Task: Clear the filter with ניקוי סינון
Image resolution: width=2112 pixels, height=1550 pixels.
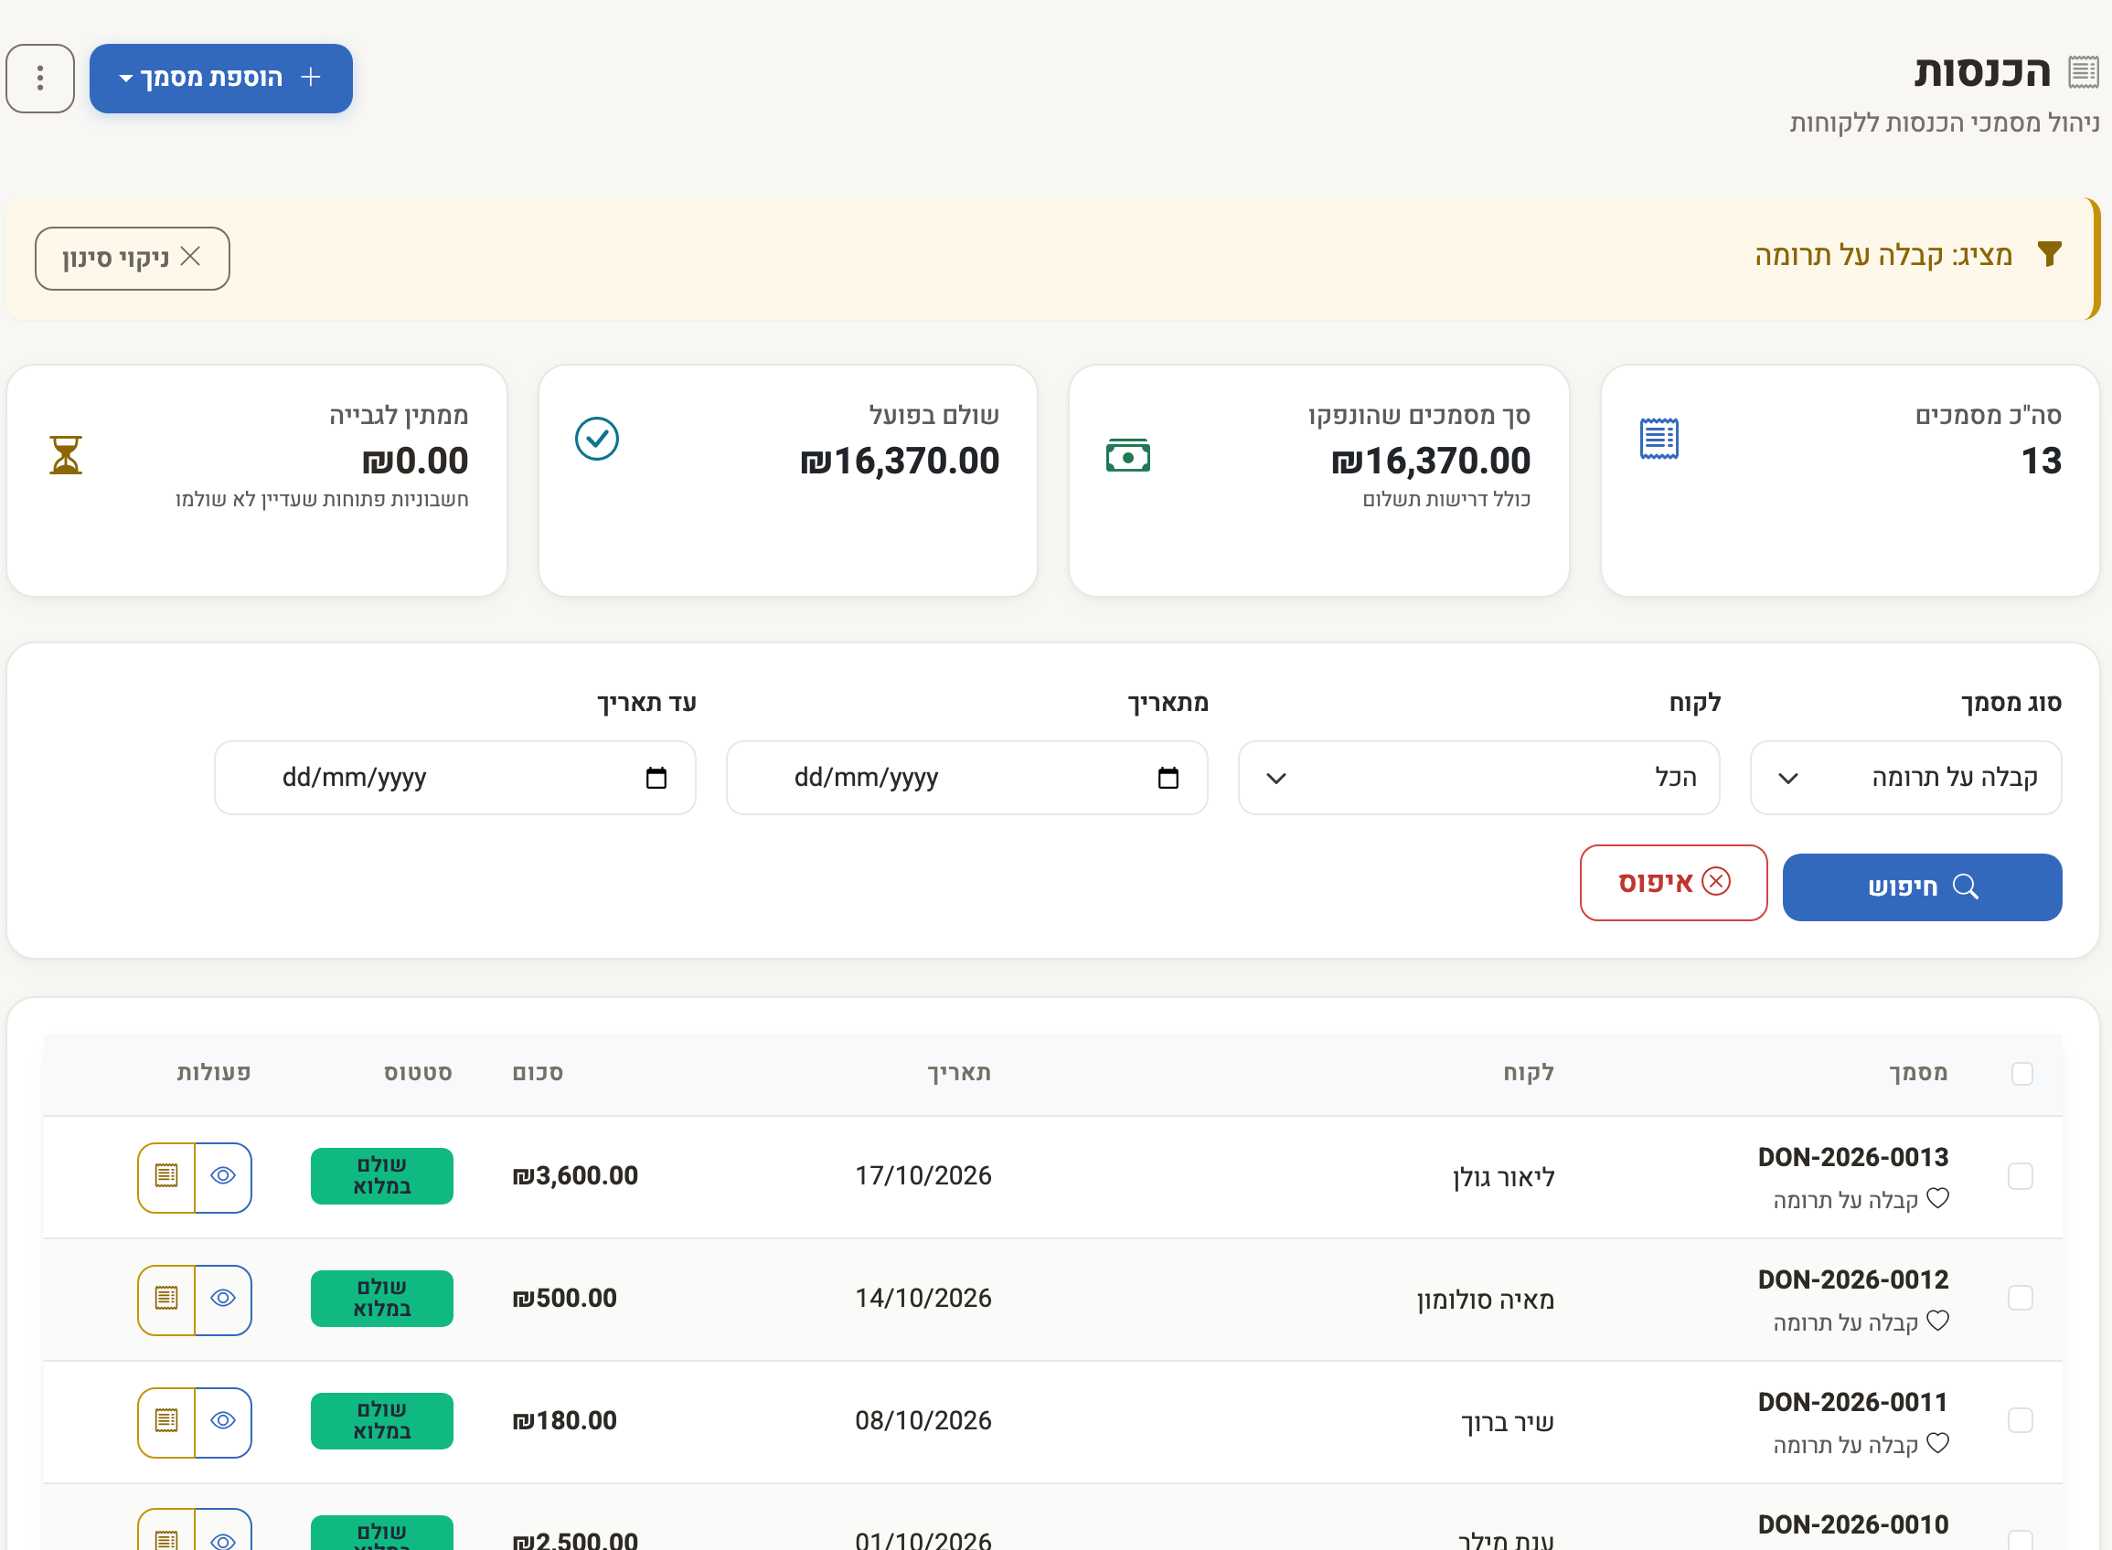Action: (133, 258)
